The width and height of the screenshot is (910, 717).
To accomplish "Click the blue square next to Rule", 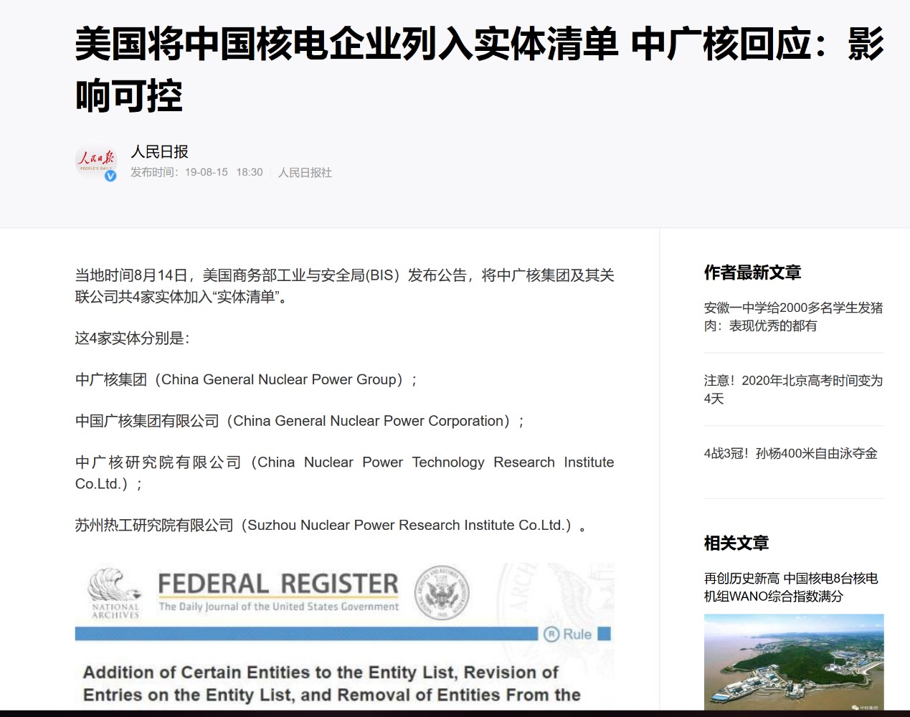I will point(604,634).
